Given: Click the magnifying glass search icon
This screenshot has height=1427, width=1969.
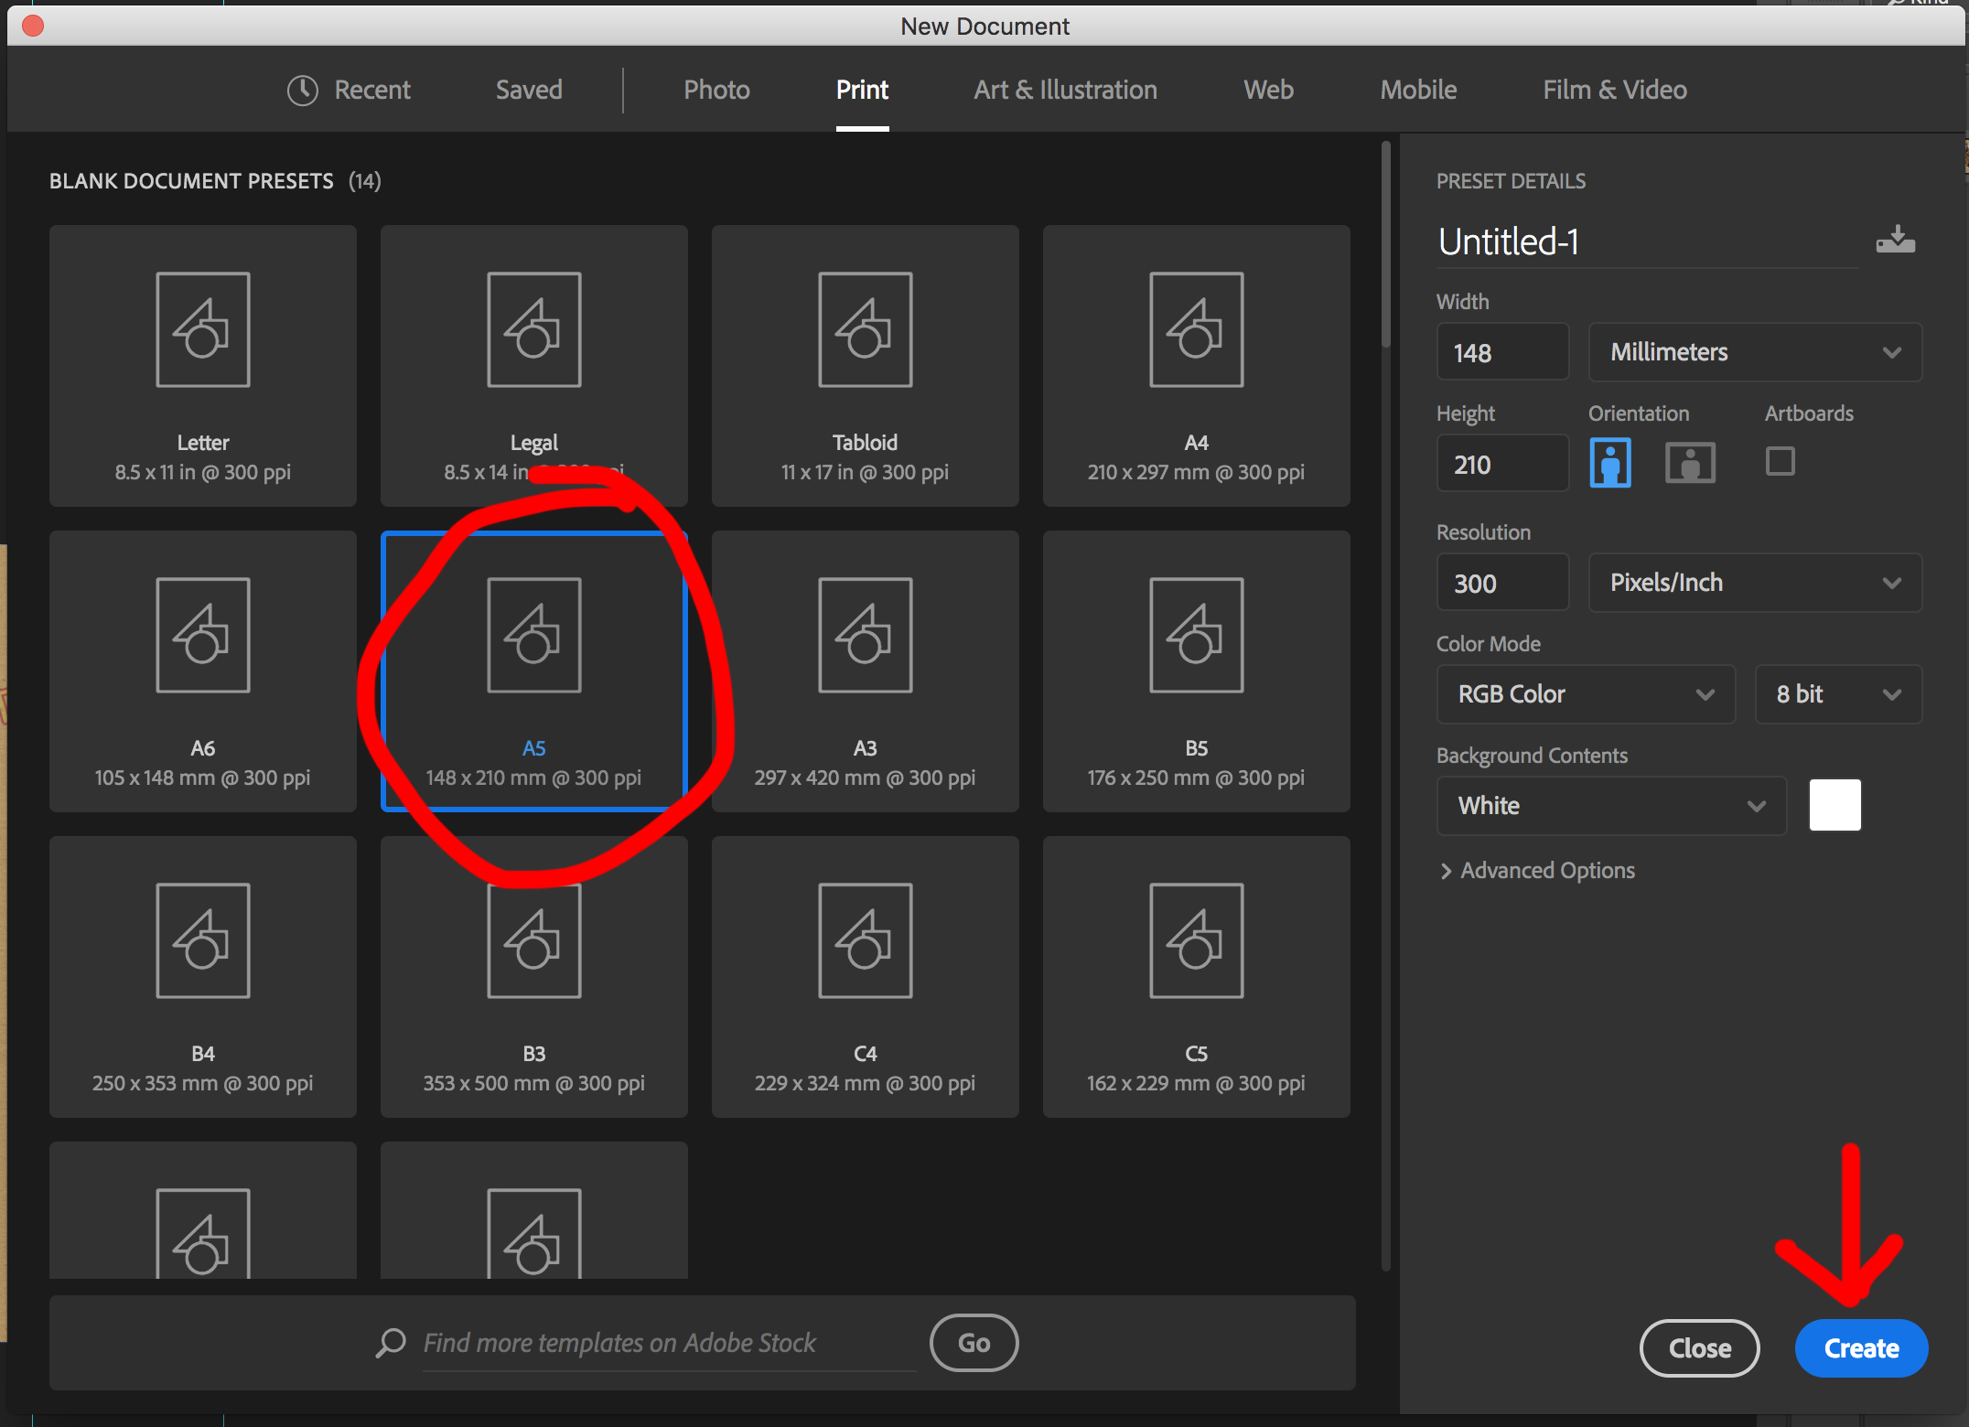Looking at the screenshot, I should 391,1342.
